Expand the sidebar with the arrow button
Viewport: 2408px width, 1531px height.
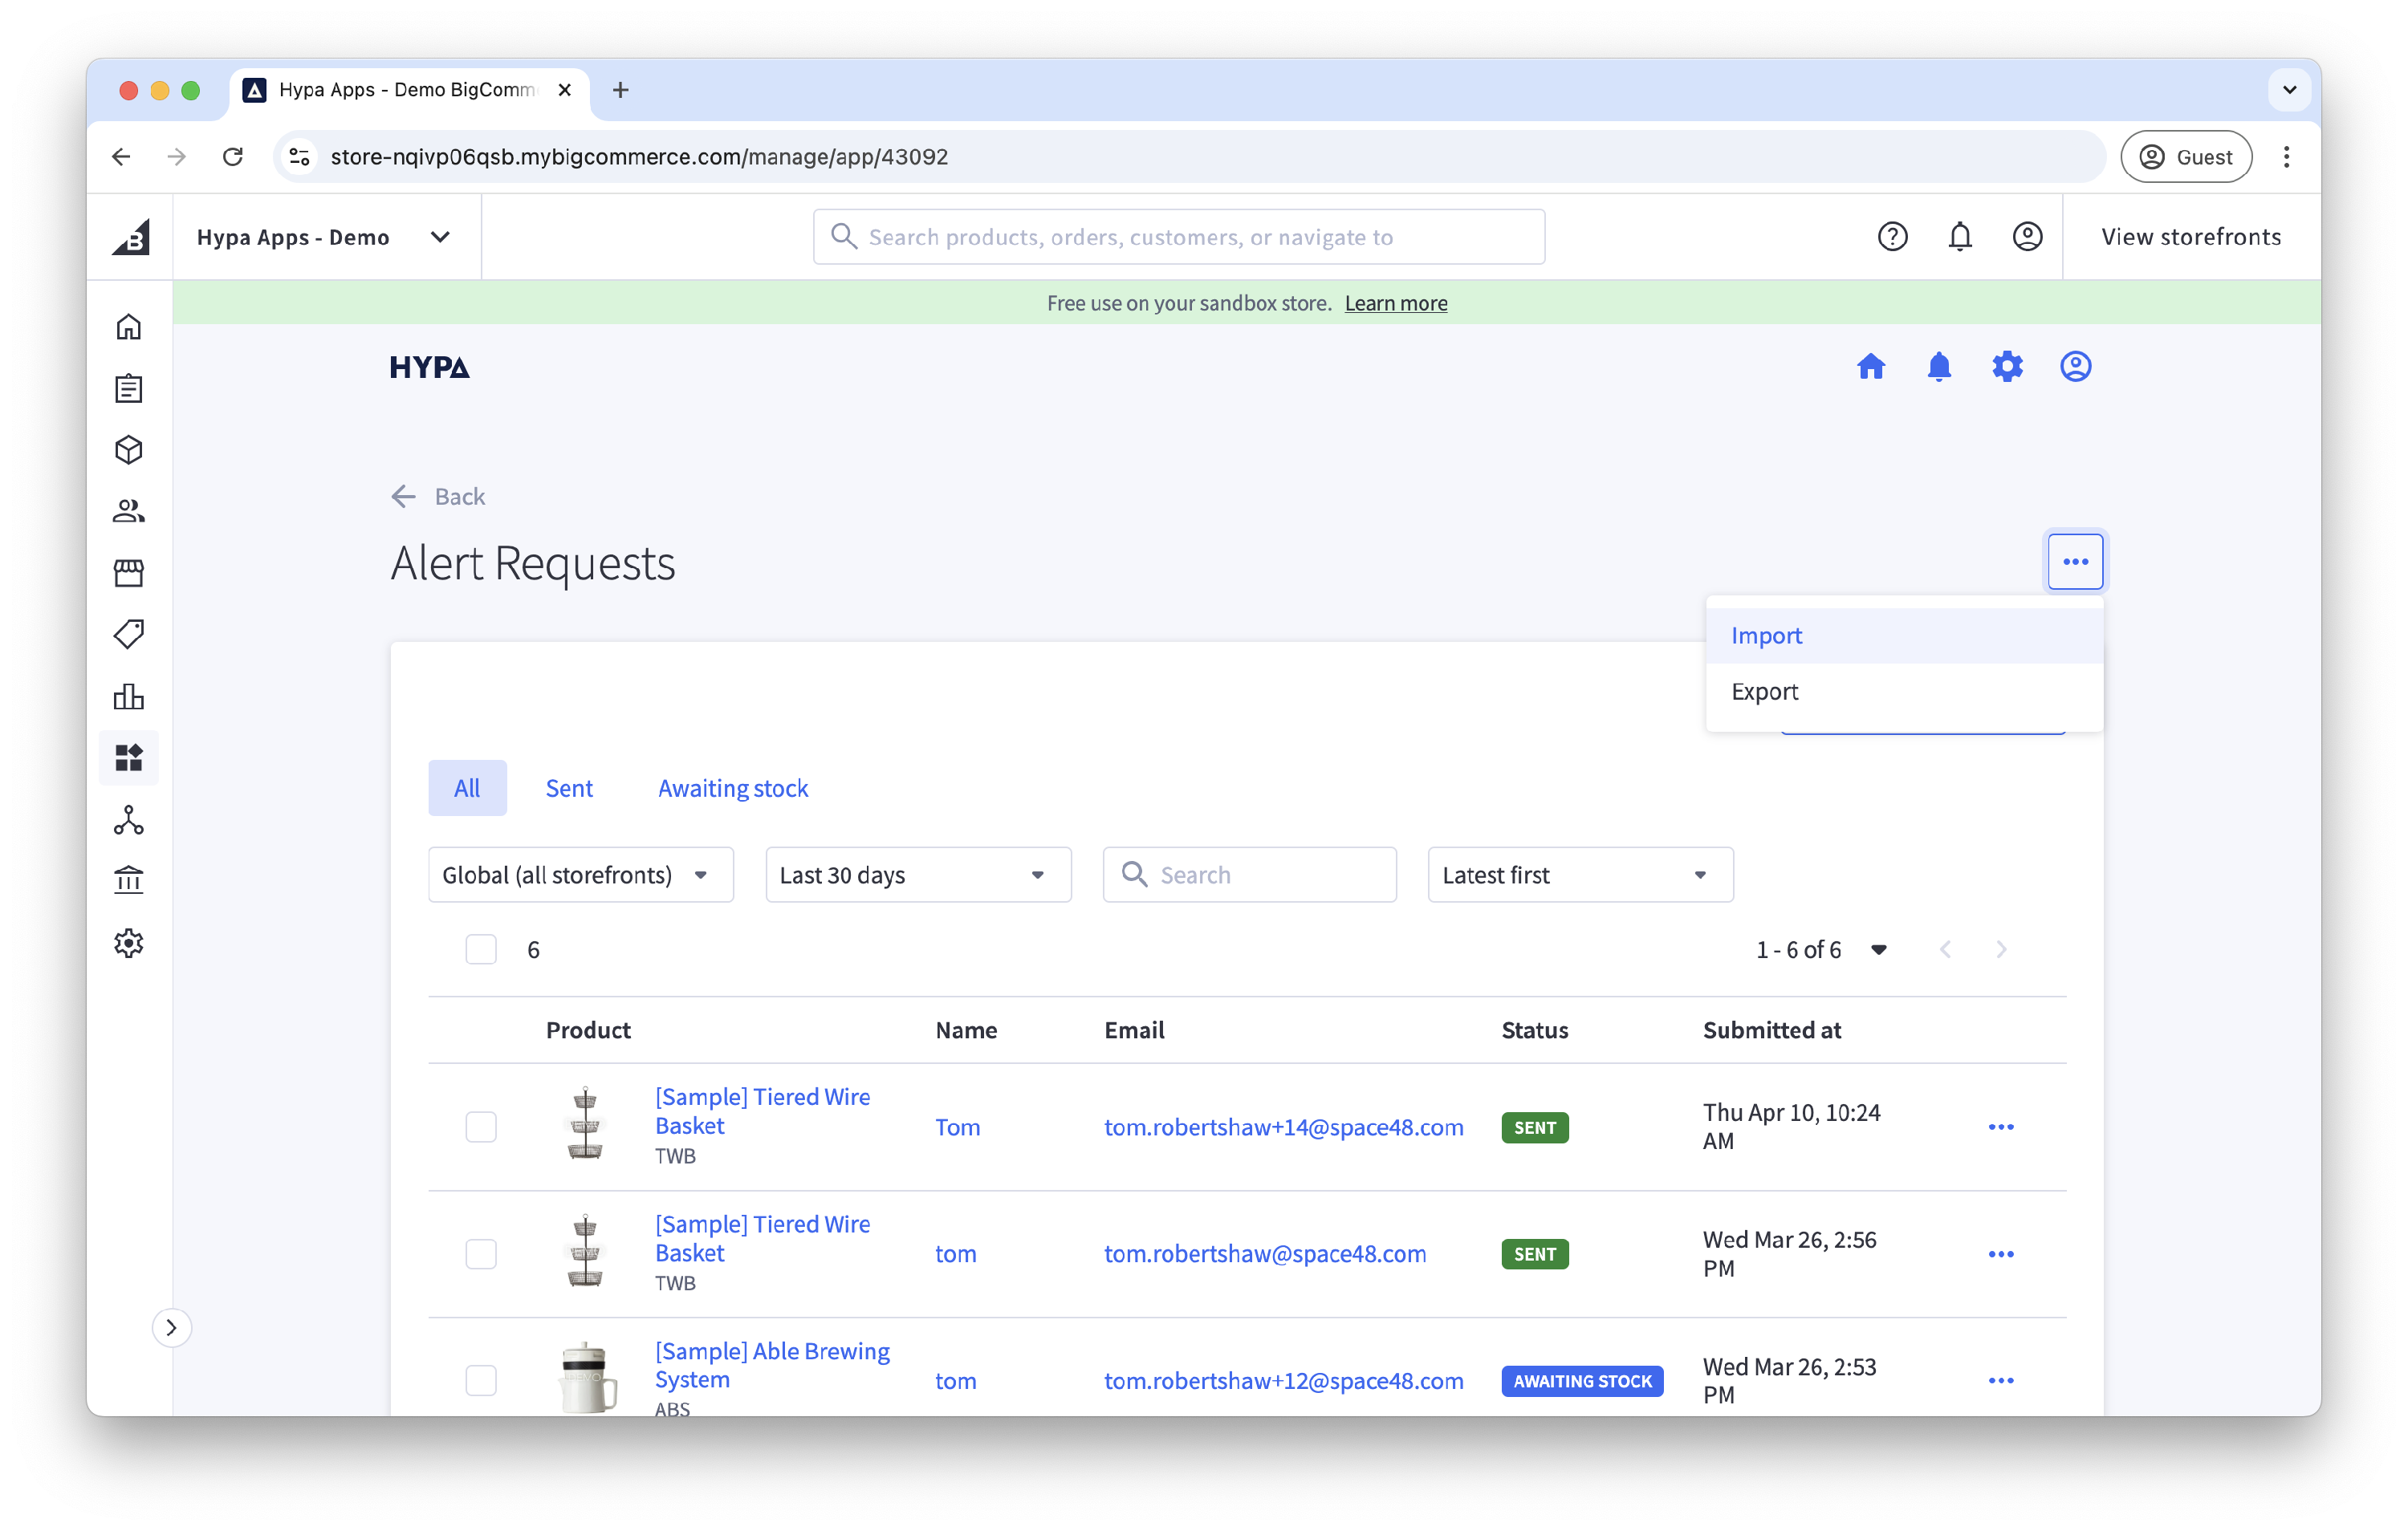pyautogui.click(x=171, y=1327)
